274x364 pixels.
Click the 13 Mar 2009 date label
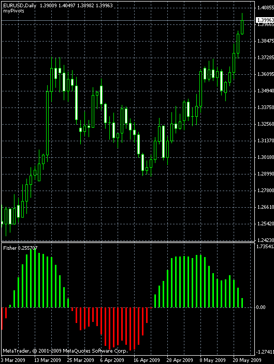click(48, 360)
